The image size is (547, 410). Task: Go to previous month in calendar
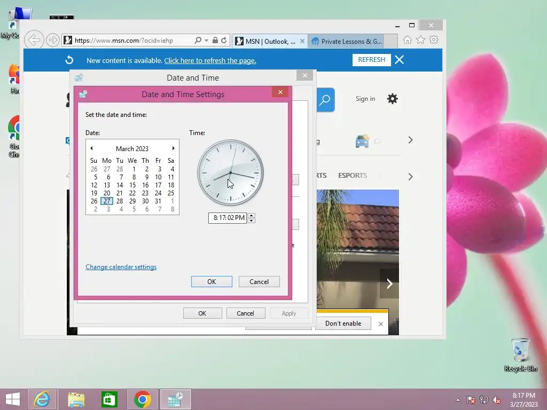[x=91, y=148]
